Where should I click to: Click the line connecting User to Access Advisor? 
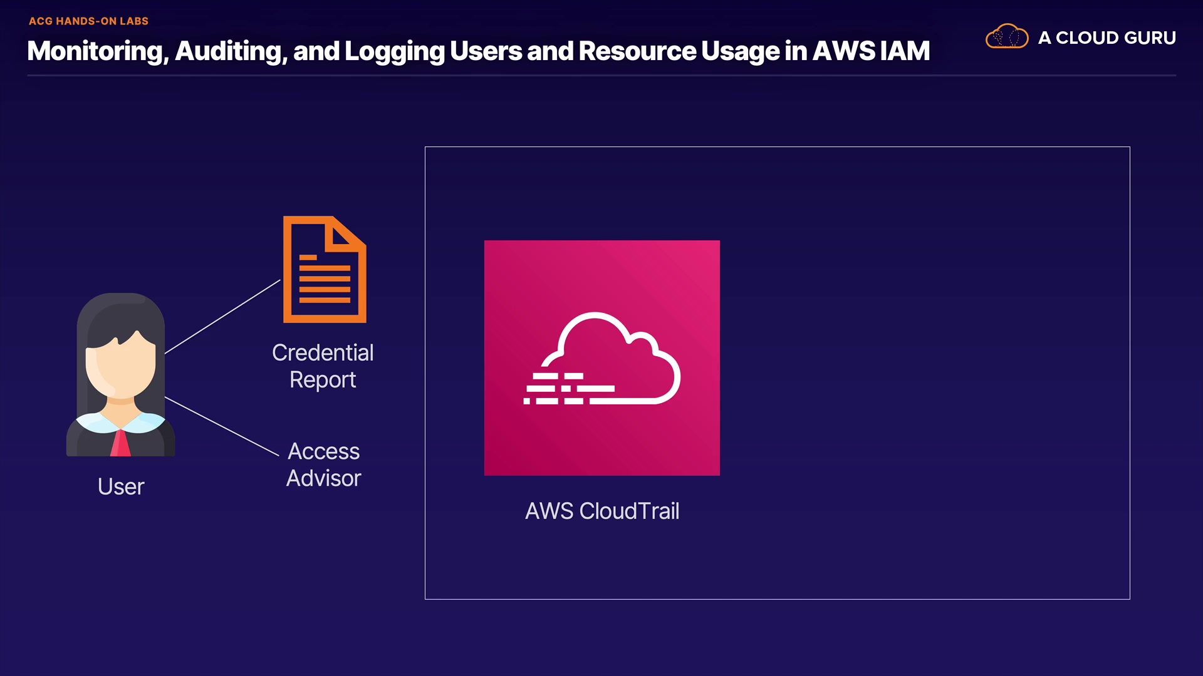pos(221,426)
